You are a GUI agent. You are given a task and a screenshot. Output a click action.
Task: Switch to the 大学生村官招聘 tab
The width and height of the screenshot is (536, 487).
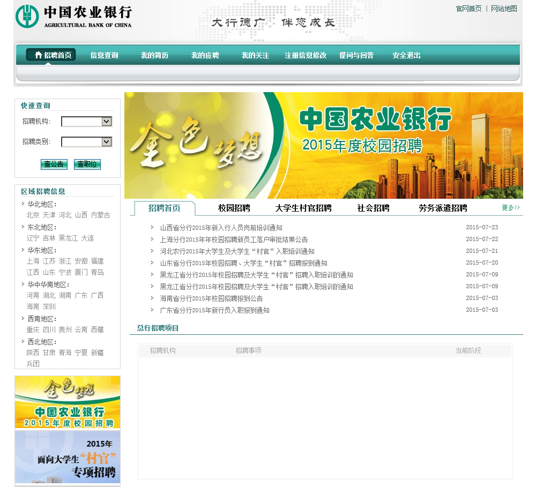coord(303,208)
